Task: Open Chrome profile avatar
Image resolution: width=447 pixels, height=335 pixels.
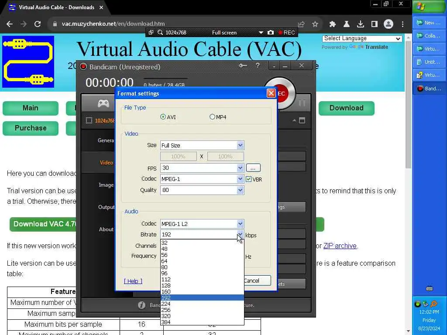Action: point(388,24)
